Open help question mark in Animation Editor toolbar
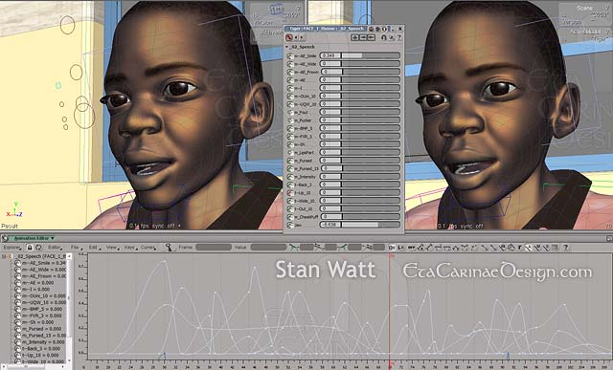The width and height of the screenshot is (613, 370). pyautogui.click(x=566, y=248)
